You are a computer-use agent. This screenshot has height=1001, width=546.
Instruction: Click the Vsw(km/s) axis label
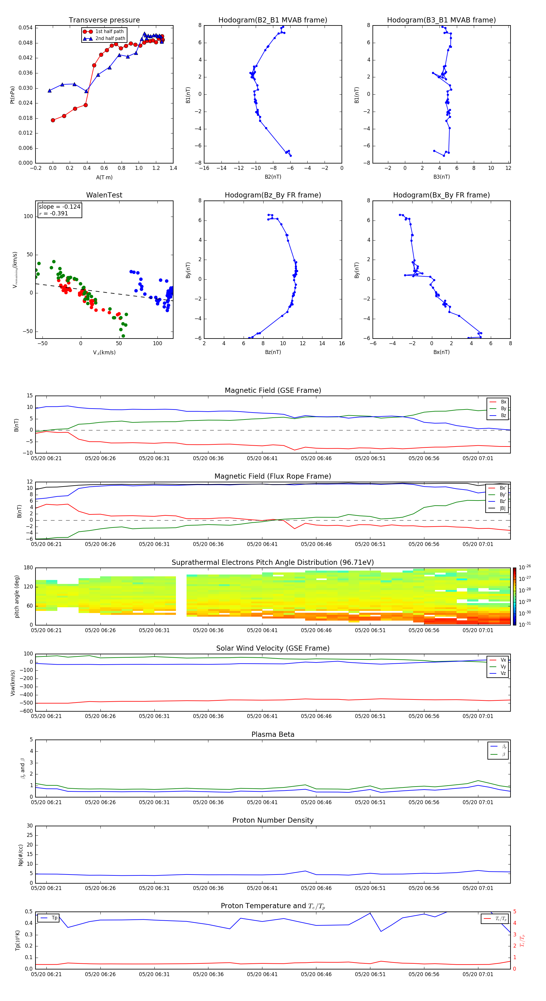click(13, 683)
